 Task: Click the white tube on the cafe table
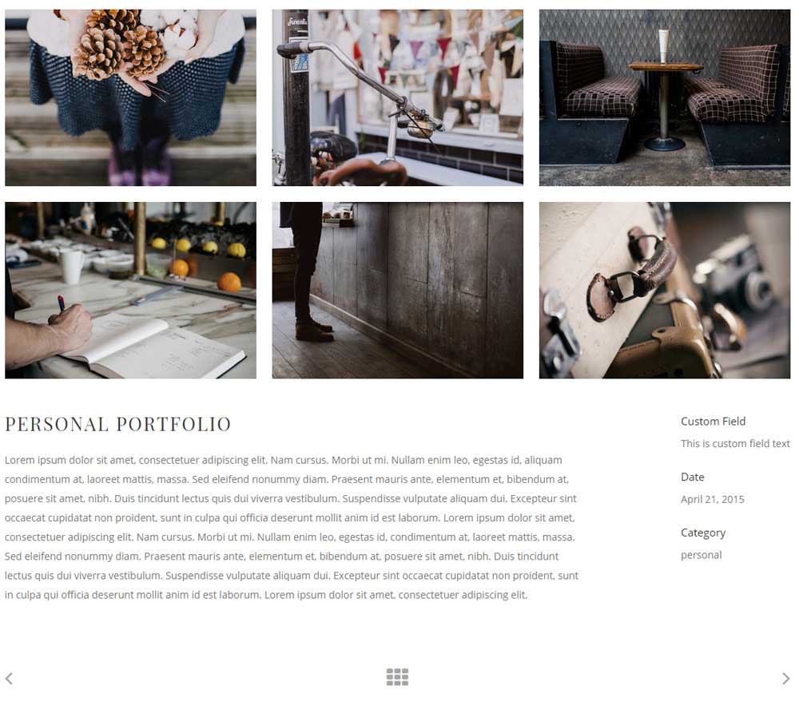pos(663,46)
